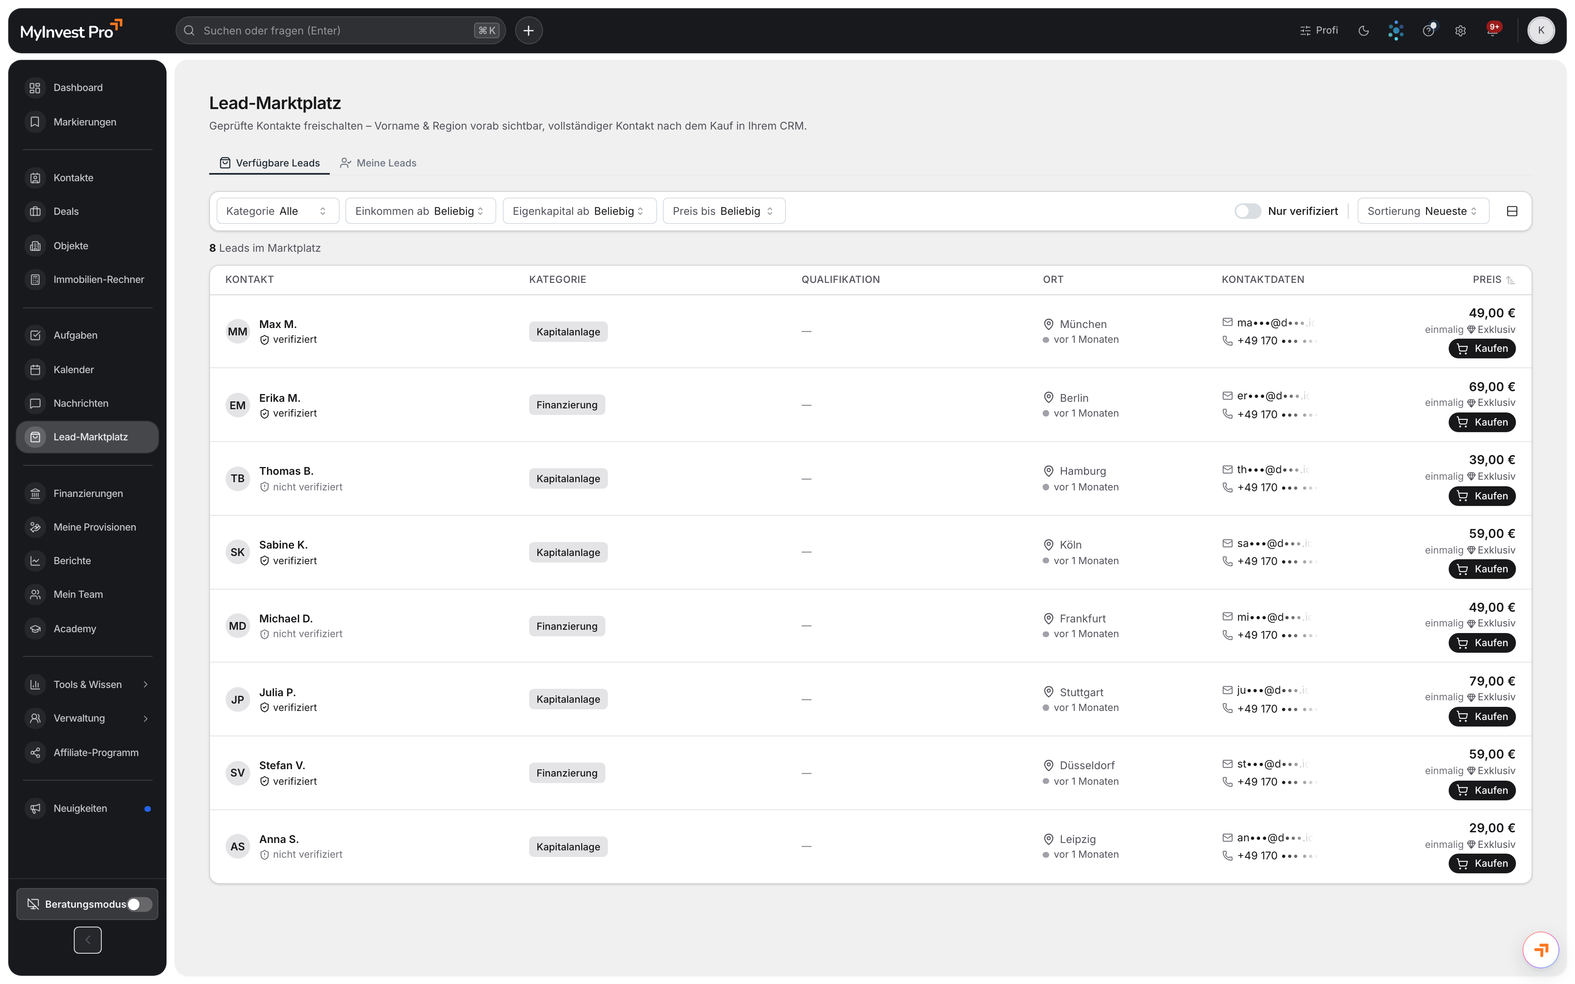The width and height of the screenshot is (1575, 984).
Task: Click Michael D. contact name
Action: click(286, 619)
